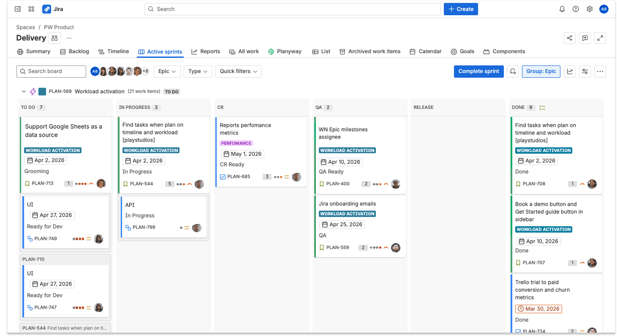Open the view settings sliders icon
The height and width of the screenshot is (336, 617).
[x=585, y=71]
